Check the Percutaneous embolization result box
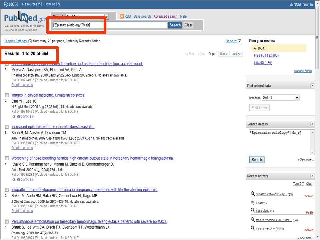This screenshot has height=240, width=320. click(x=7, y=221)
